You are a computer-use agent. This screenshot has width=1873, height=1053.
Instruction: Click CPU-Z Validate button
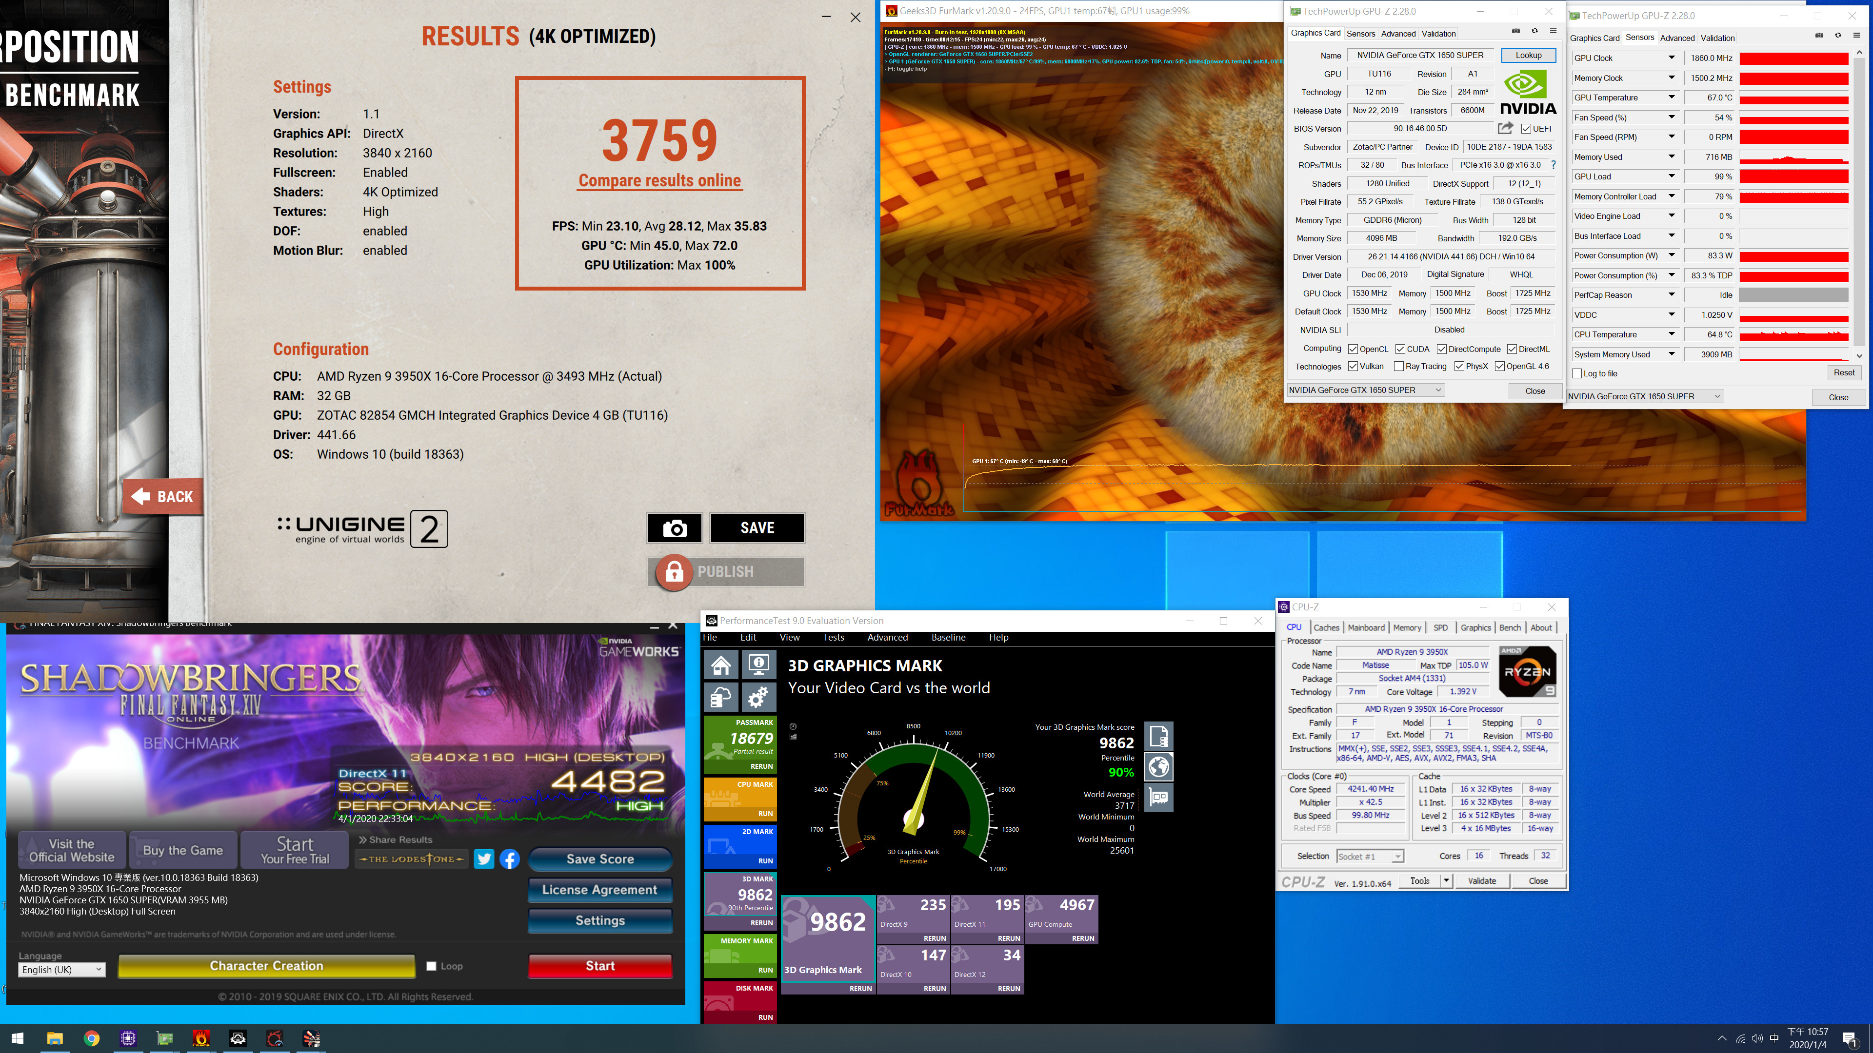(x=1482, y=881)
